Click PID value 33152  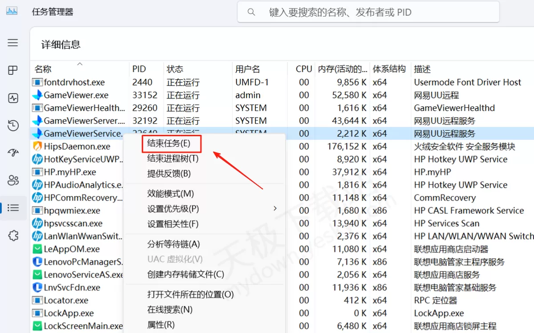(145, 95)
